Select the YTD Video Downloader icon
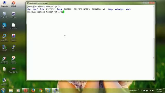 point(4,60)
